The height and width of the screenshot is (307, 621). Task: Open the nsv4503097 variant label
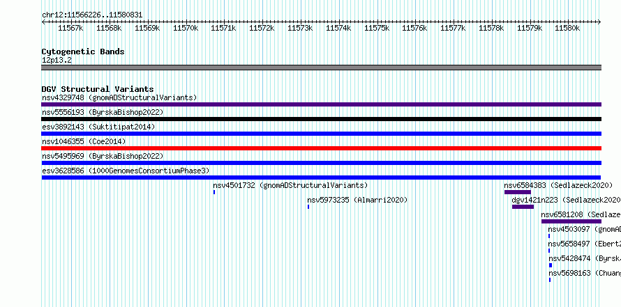[x=585, y=229]
